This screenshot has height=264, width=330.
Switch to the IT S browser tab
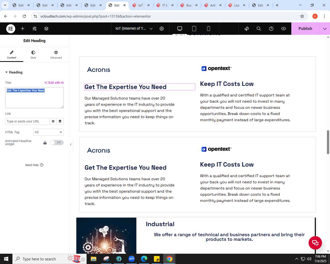(165, 5)
